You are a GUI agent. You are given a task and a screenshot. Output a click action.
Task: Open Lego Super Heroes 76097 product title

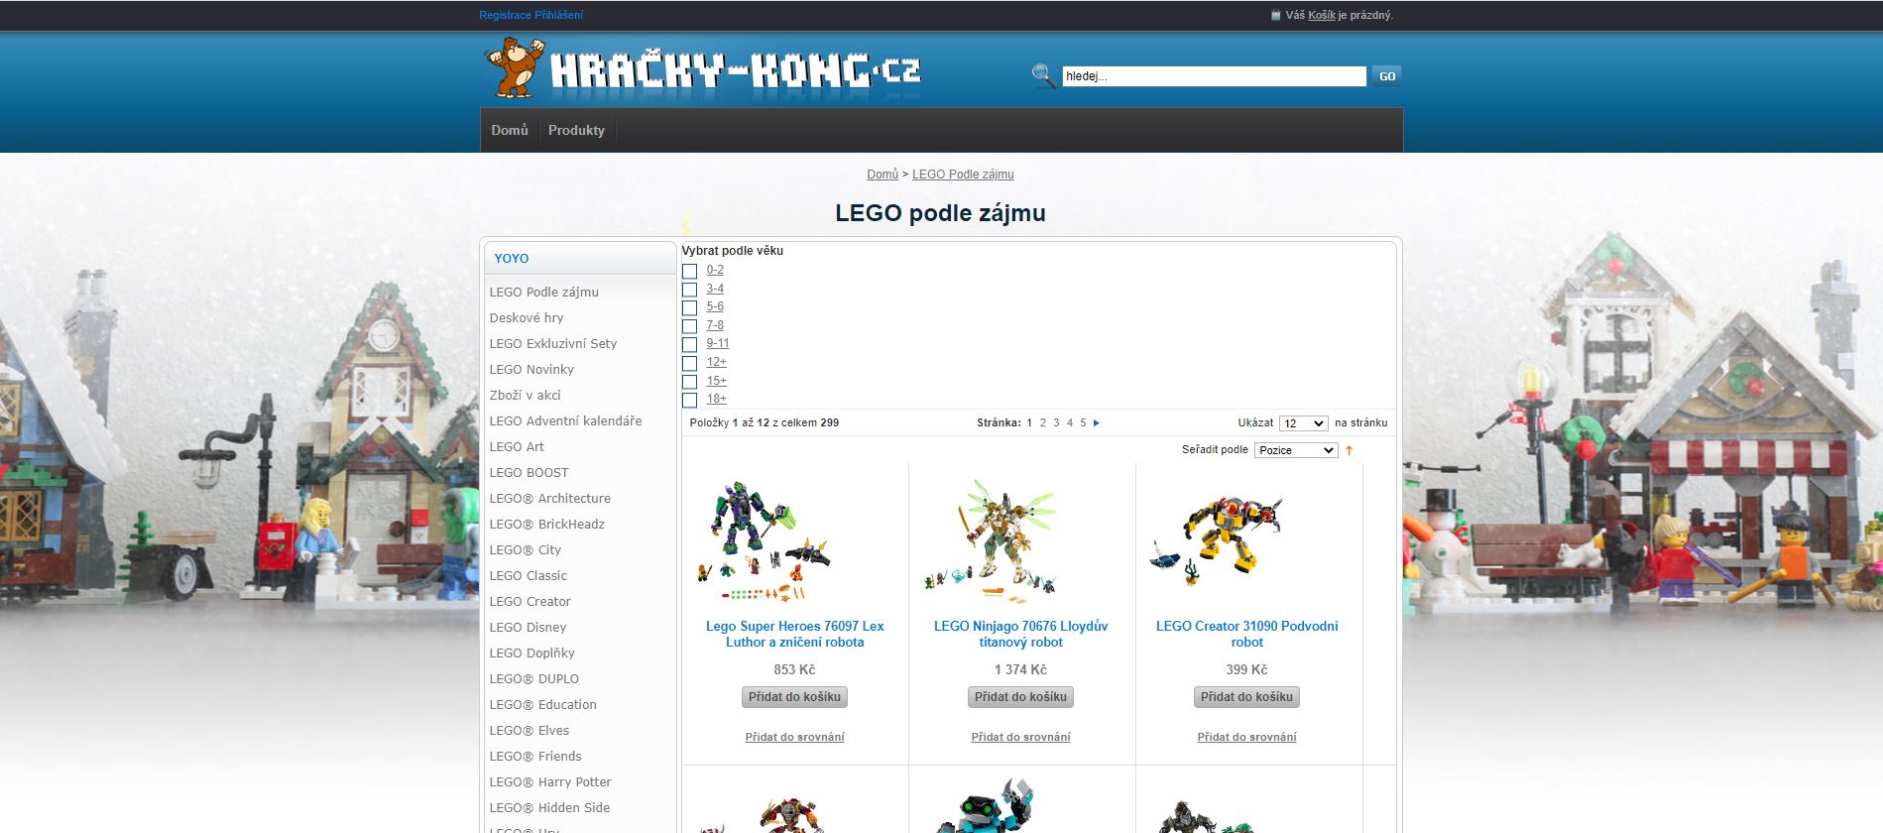(794, 634)
